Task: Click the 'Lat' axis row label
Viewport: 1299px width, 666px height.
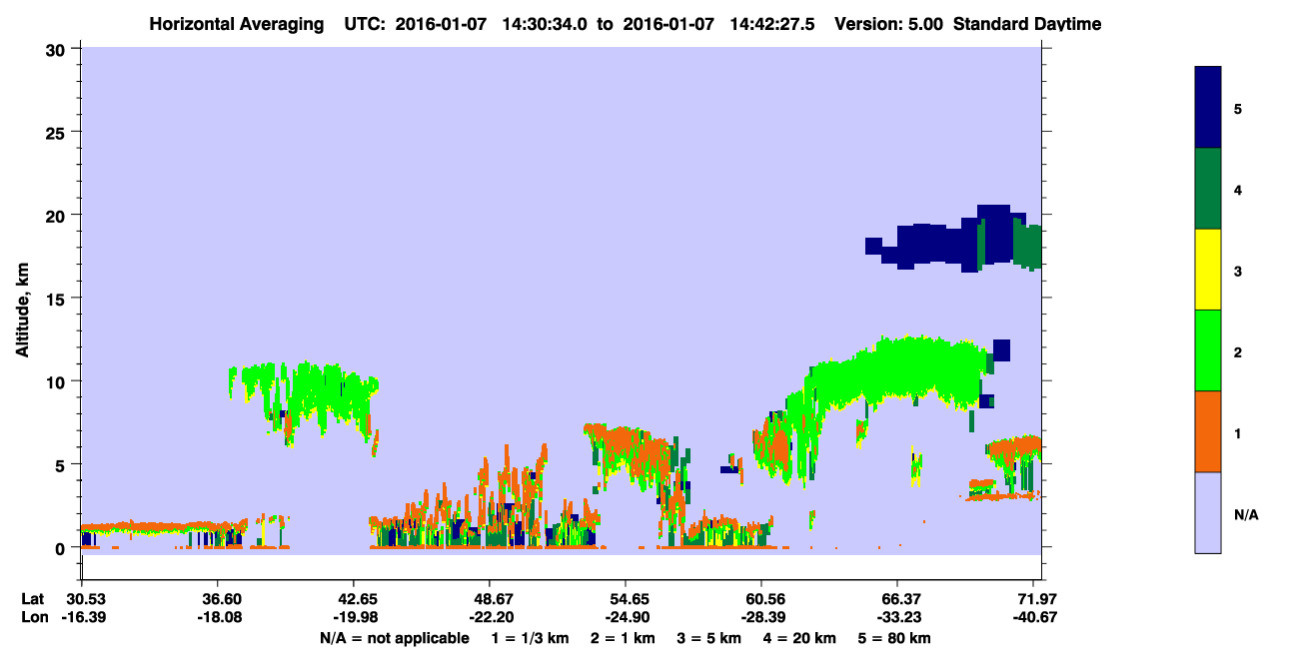Action: [33, 598]
